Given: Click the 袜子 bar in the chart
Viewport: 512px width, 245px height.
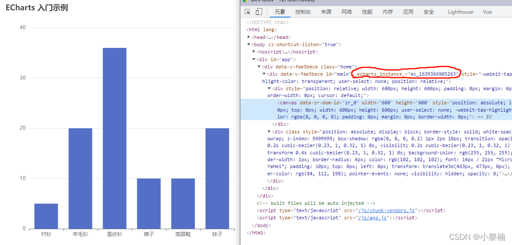Looking at the screenshot, I should 217,178.
